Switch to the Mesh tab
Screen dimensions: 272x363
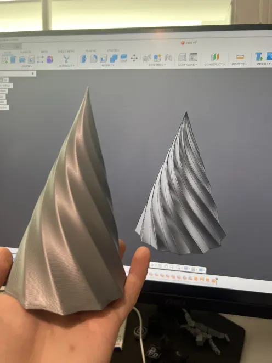pos(44,52)
